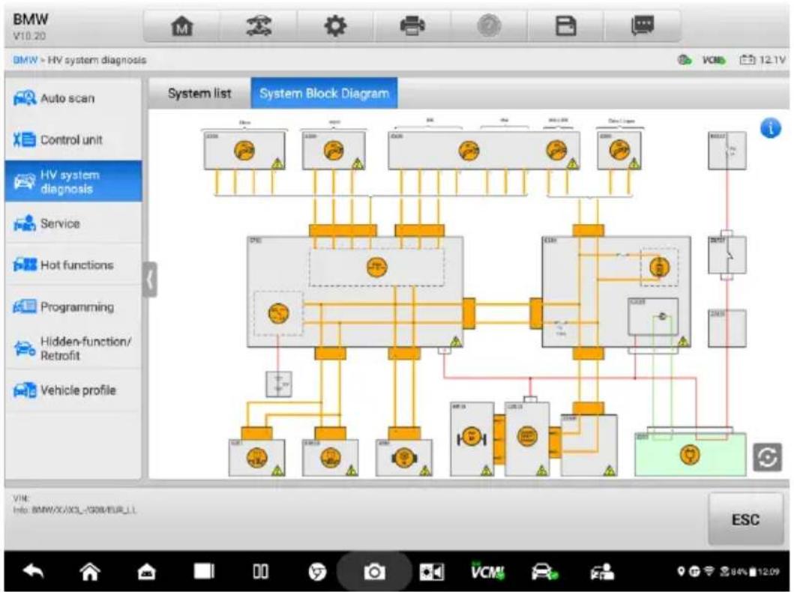Tap the person-and-car service icon
The image size is (794, 592).
click(603, 572)
